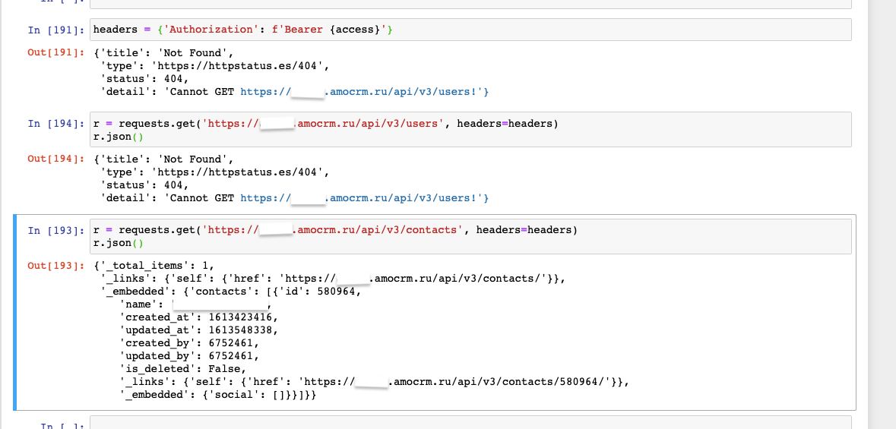The width and height of the screenshot is (896, 429).
Task: Click the empty code cell at the bottom
Action: point(470,423)
